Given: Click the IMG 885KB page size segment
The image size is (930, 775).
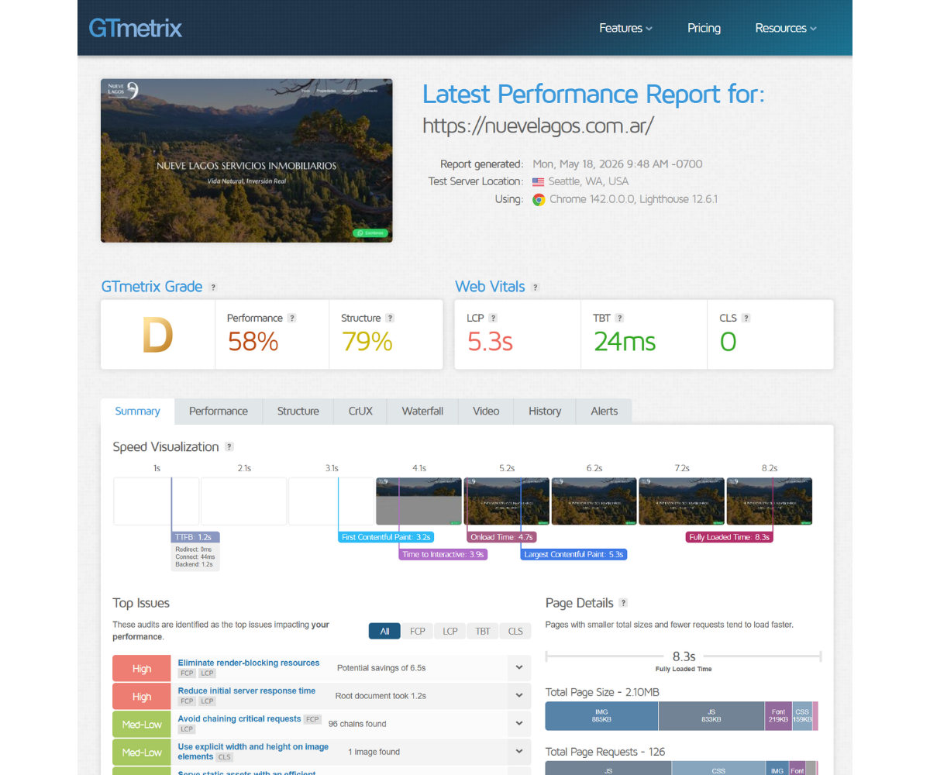Looking at the screenshot, I should [602, 715].
